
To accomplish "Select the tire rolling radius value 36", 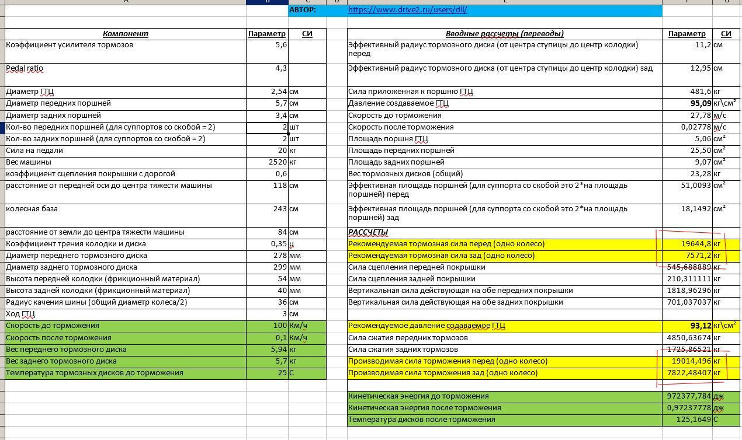I will click(x=268, y=302).
